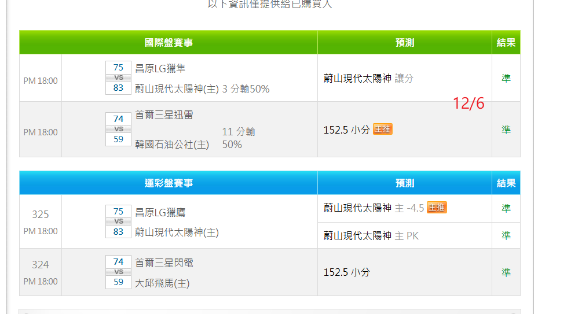This screenshot has height=314, width=571.
Task: Click the VS icon in game 325 row
Action: [118, 221]
